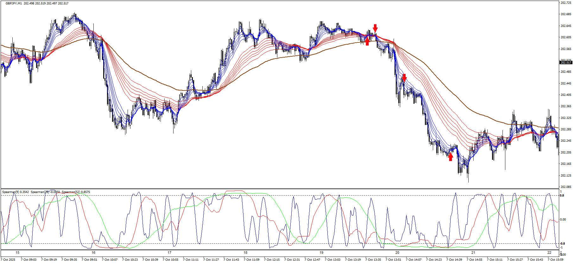Click hour marker 18 on the timeline

pos(245,252)
